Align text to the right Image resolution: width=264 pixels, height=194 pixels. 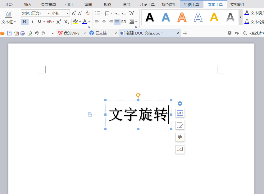point(111,22)
